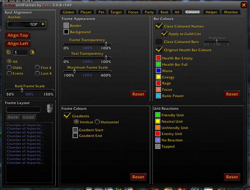Pick the Mana bar colour swatch
250x190 pixels.
(158, 71)
